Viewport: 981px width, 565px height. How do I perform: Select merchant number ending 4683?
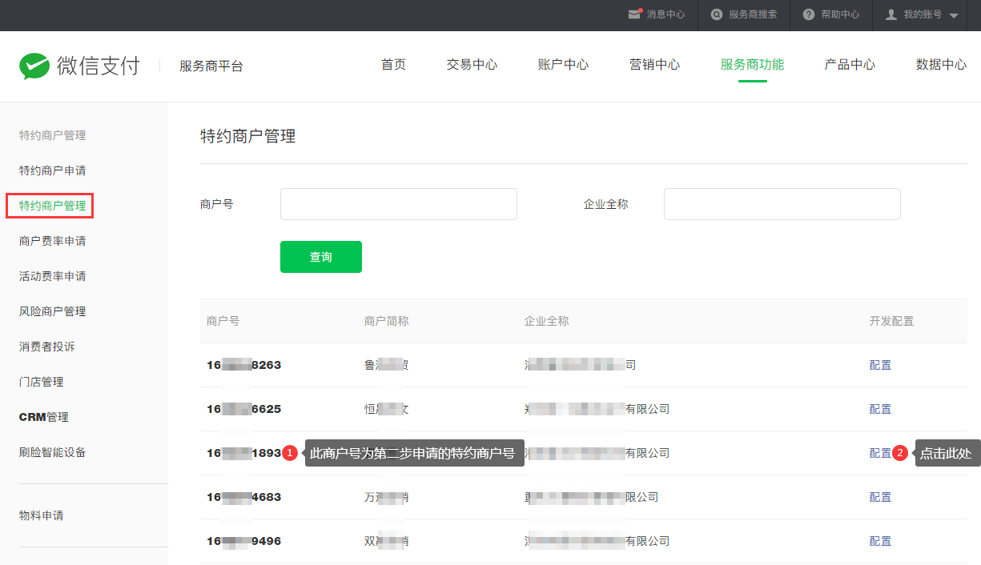243,497
